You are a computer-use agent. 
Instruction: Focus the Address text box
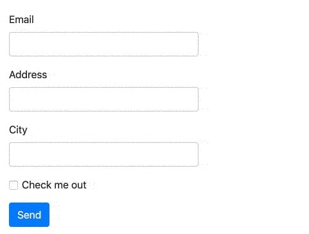coord(103,99)
